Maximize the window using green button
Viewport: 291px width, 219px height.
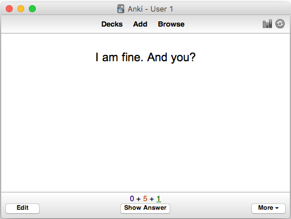tap(32, 9)
